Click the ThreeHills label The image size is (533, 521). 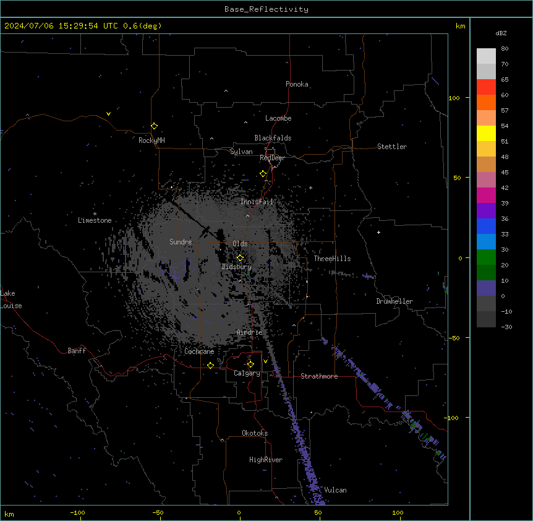pos(332,259)
